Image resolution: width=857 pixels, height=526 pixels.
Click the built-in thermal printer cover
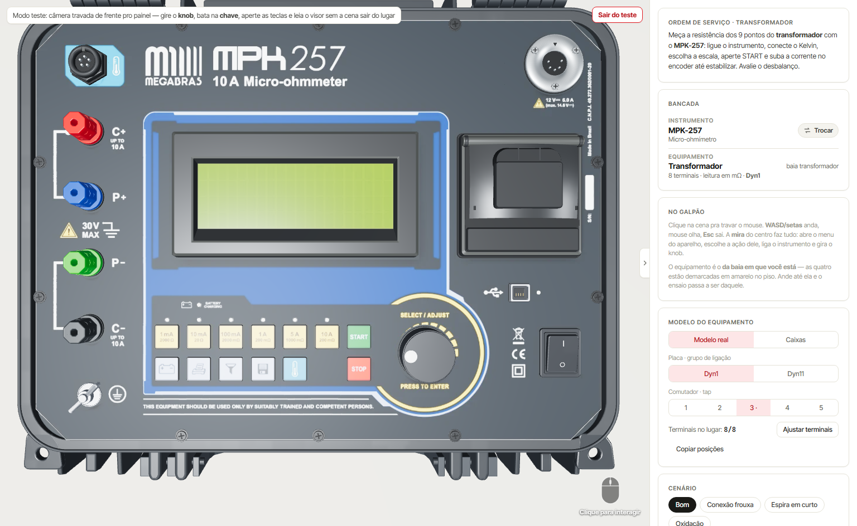point(519,195)
